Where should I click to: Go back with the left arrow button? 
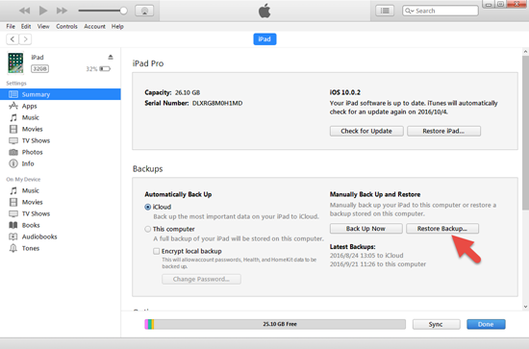[x=13, y=39]
